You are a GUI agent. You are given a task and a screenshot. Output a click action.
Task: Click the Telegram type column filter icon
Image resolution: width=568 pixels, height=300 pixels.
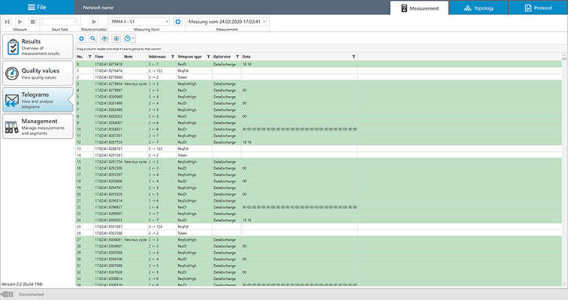207,56
